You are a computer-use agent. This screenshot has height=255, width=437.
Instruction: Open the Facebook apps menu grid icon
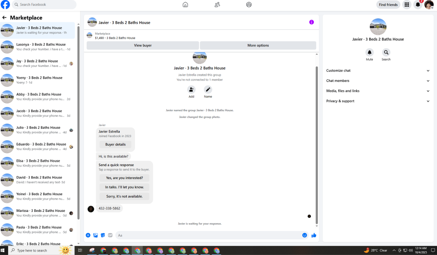[x=407, y=5]
